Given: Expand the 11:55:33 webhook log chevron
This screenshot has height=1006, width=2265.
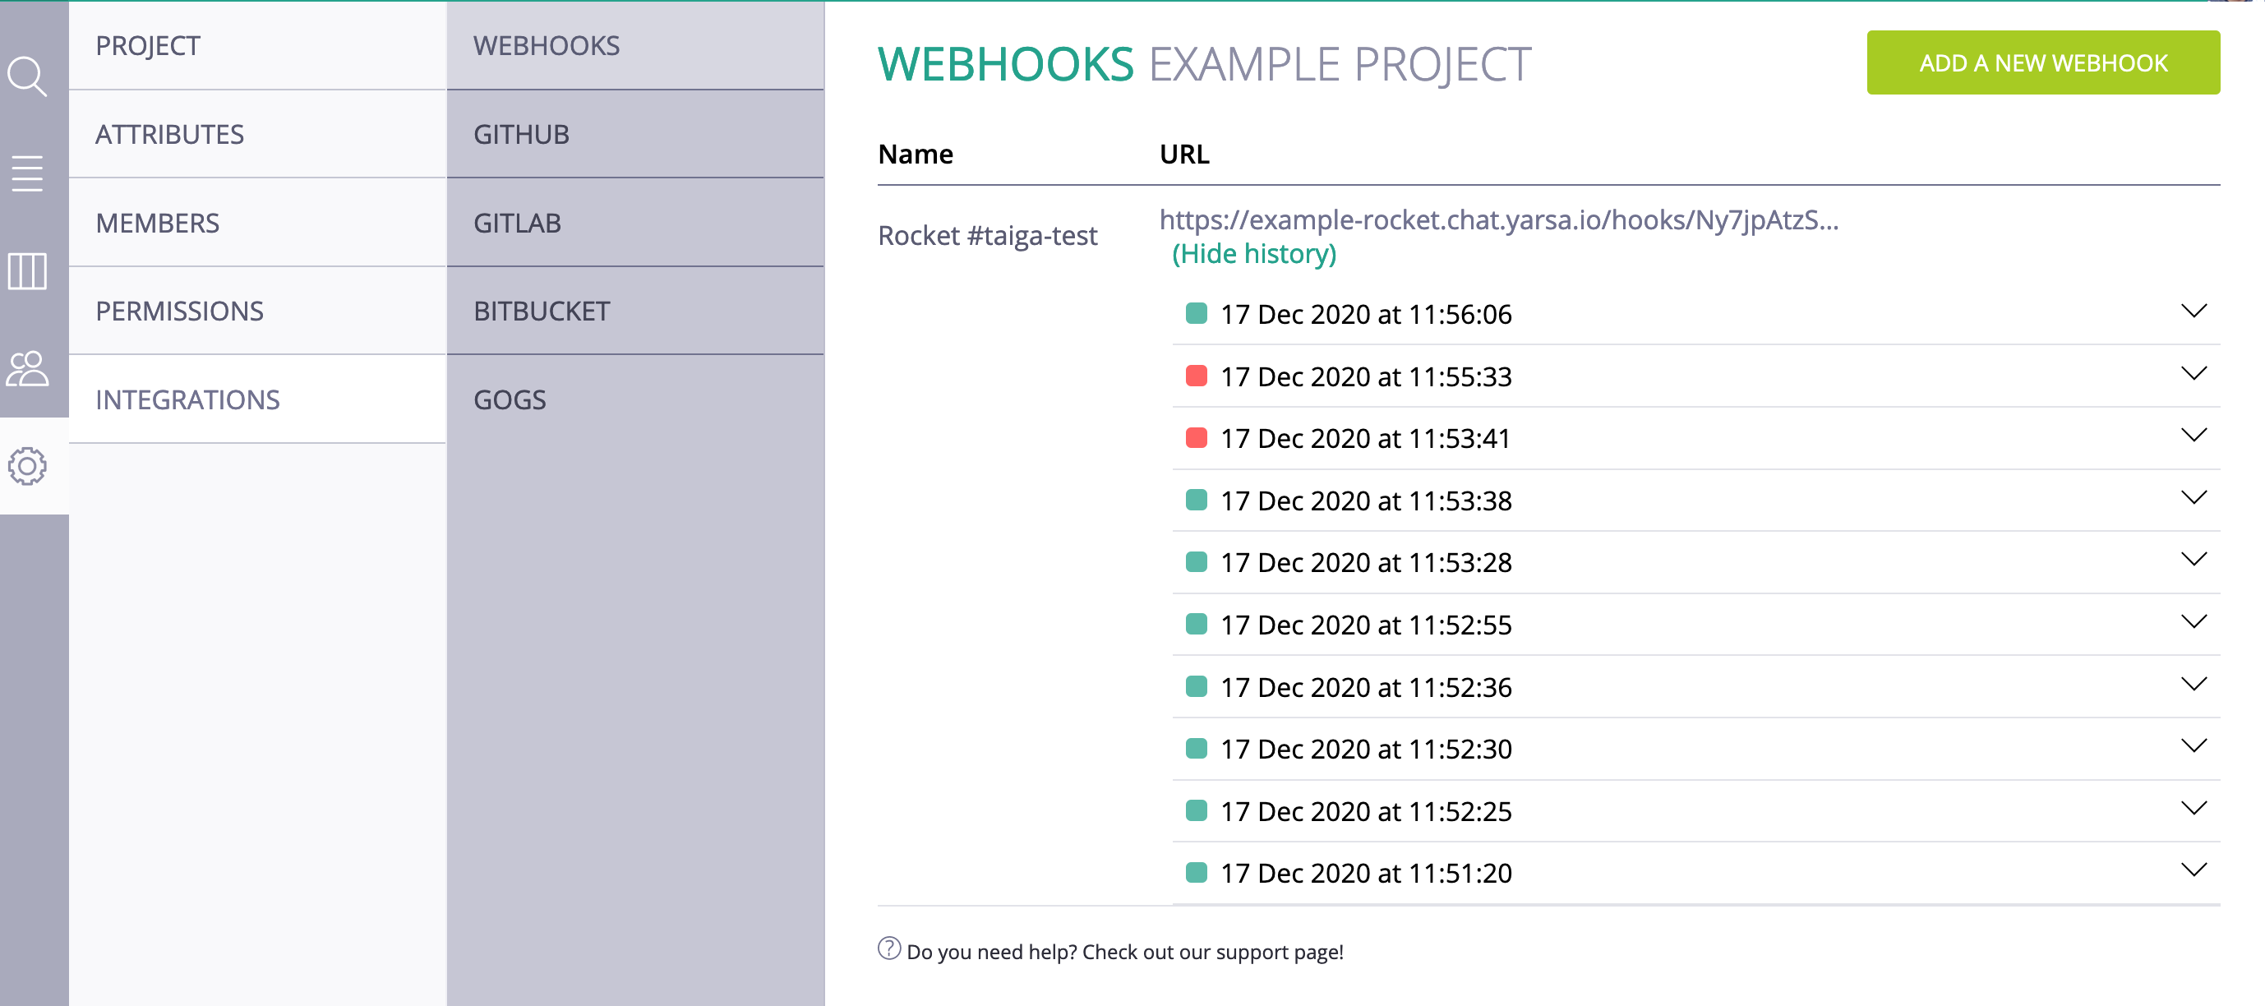Looking at the screenshot, I should pyautogui.click(x=2193, y=374).
